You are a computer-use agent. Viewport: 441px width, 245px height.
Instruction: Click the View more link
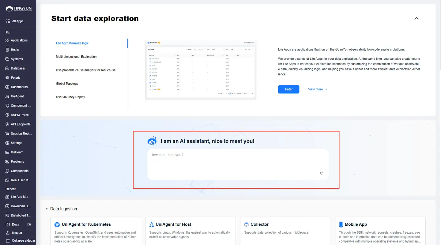tap(318, 89)
